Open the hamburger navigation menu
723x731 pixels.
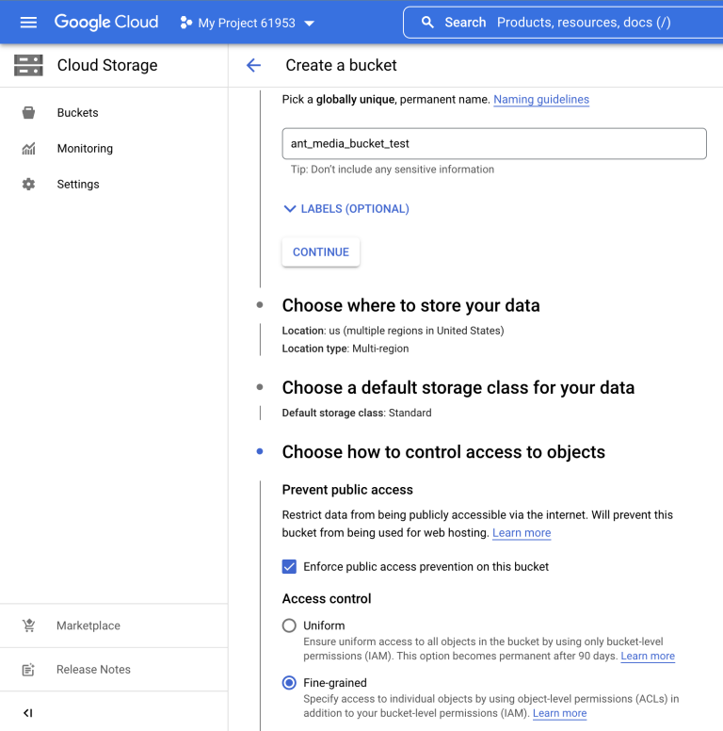click(x=28, y=23)
